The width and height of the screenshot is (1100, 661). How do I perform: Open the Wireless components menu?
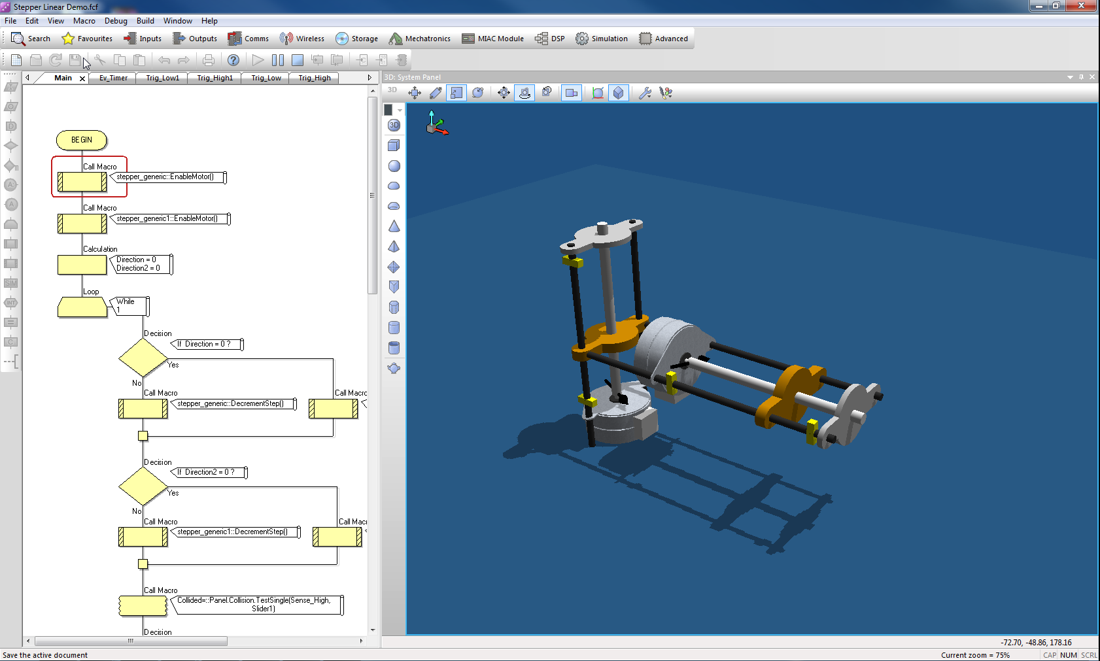[x=301, y=39]
